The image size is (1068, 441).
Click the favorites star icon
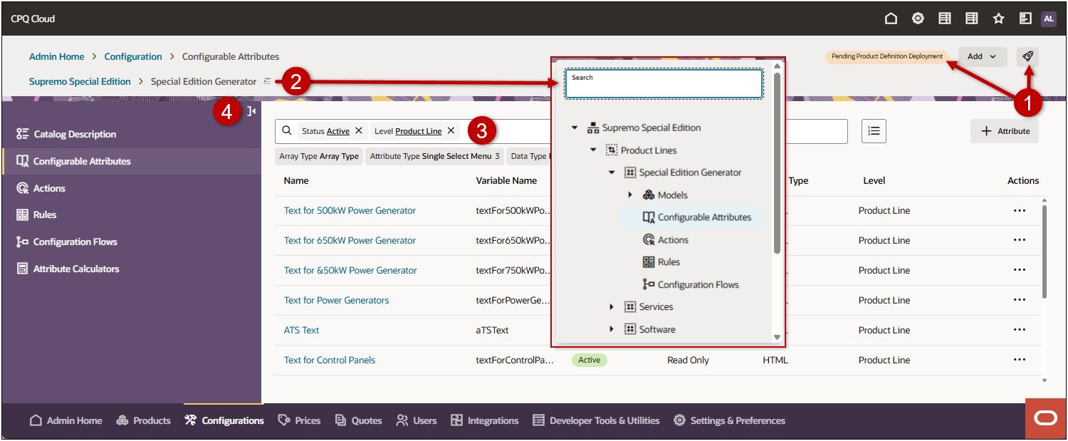coord(999,19)
